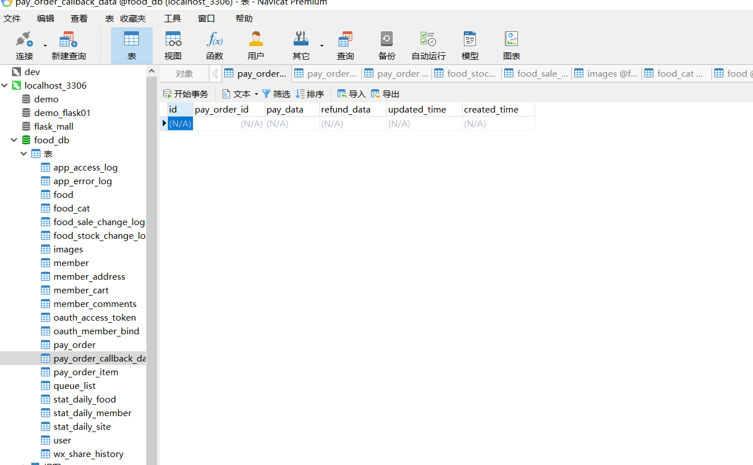Switch to the 对象 tab

(x=184, y=73)
